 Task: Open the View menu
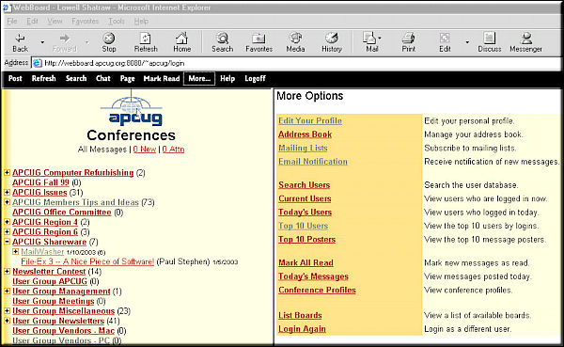coord(55,22)
